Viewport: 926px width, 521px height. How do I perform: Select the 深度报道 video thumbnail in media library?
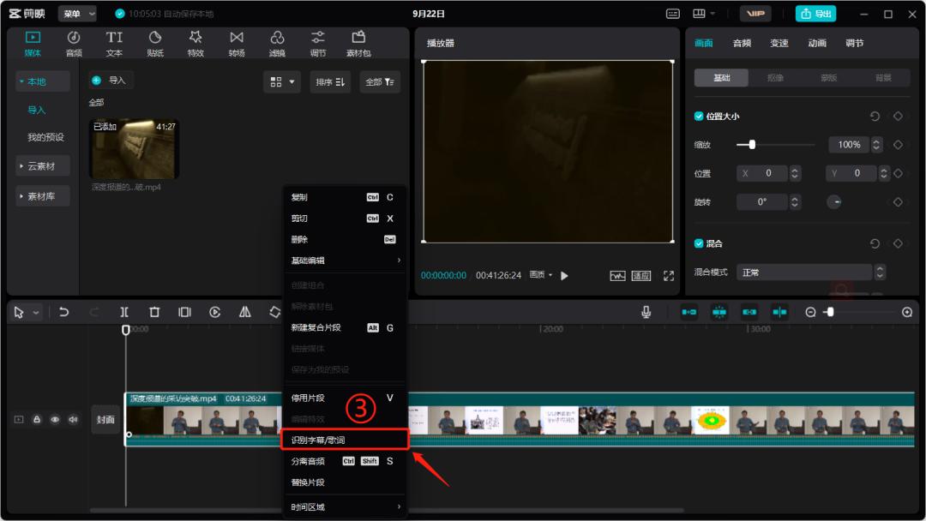133,146
